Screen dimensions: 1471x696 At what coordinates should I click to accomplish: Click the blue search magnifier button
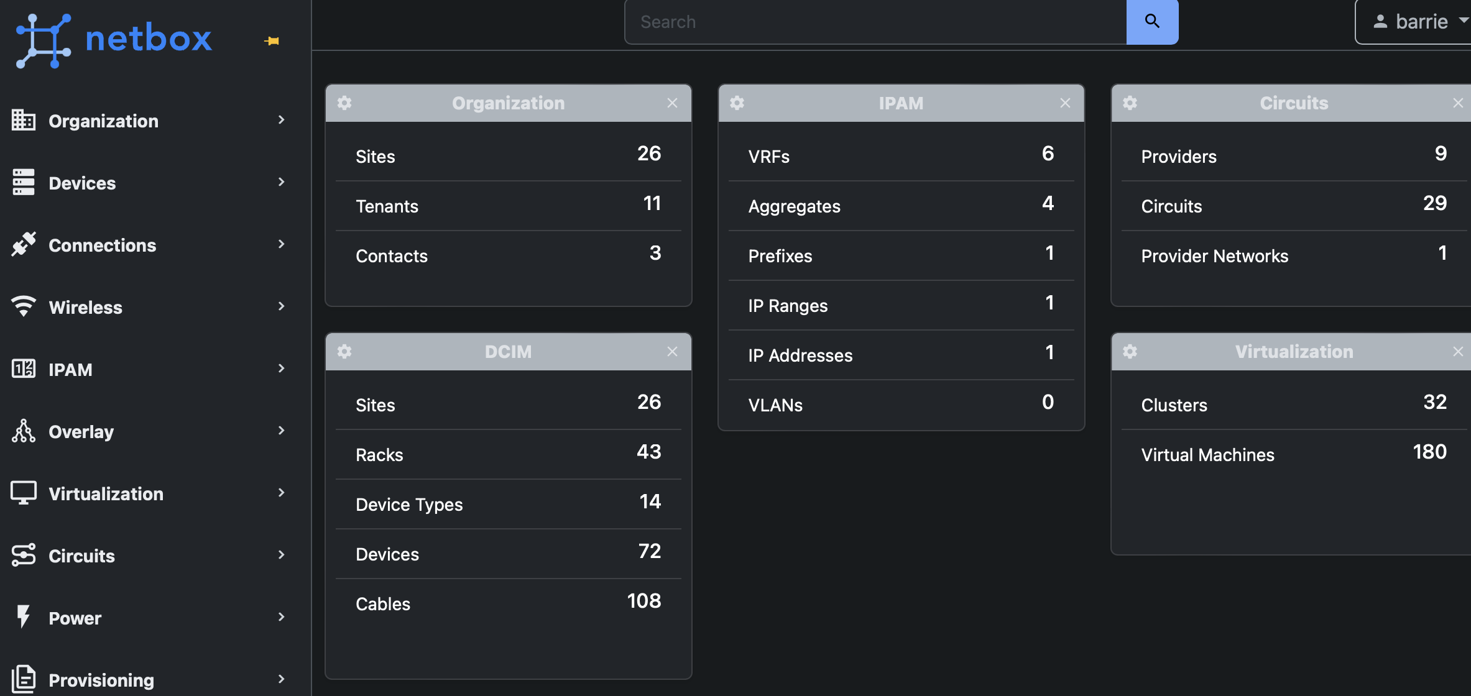point(1151,22)
